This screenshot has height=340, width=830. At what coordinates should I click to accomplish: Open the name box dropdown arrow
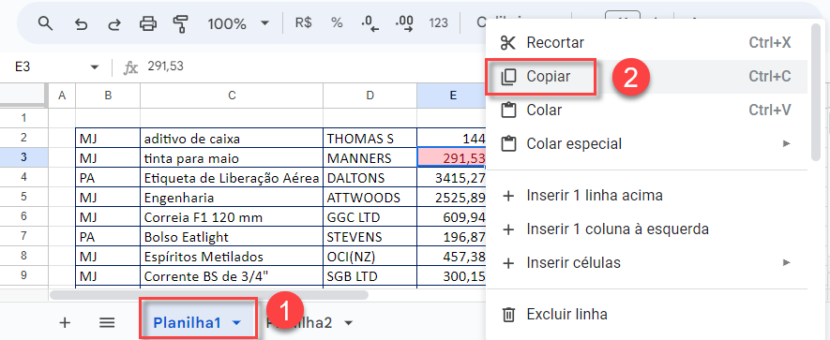(x=95, y=67)
